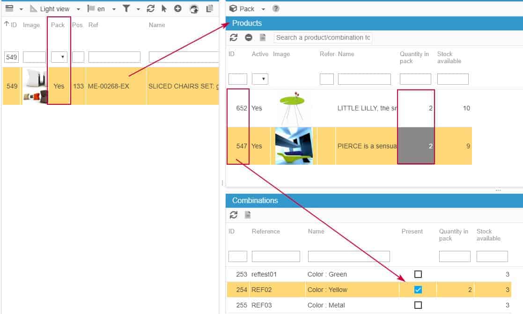Click the copy/duplicate icon in left toolbar
This screenshot has width=523, height=314.
point(210,9)
